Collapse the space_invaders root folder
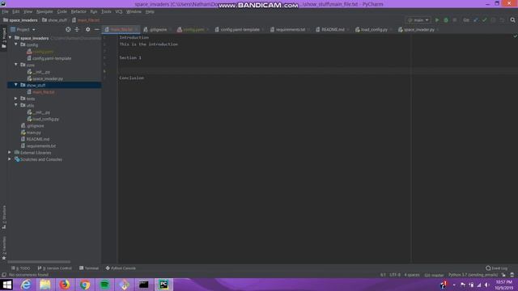Viewport: 518px width, 291px height. click(x=11, y=38)
